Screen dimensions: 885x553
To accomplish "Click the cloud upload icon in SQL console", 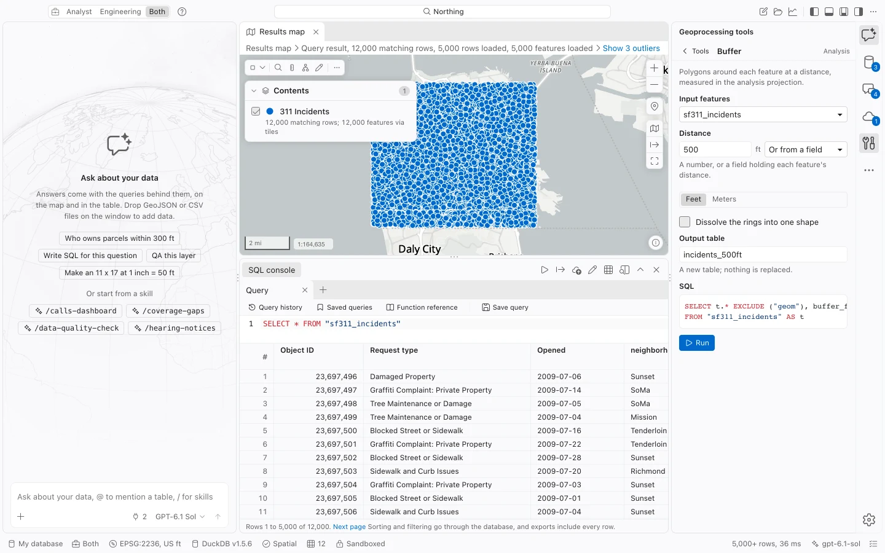I will coord(576,270).
